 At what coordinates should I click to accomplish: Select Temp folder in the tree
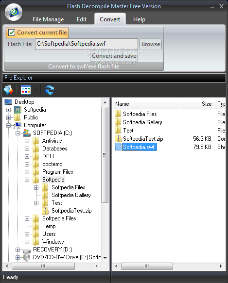coord(49,226)
